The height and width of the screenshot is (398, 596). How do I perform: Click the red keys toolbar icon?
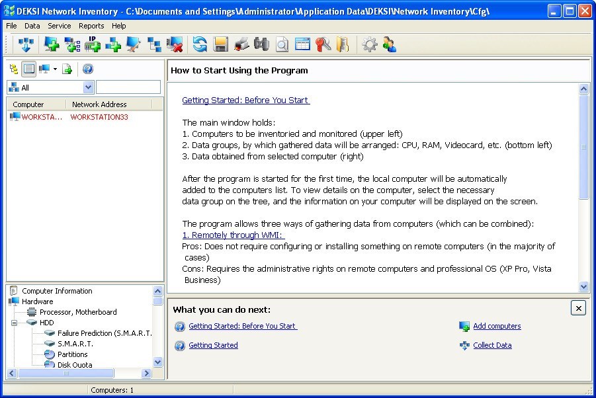tap(322, 45)
